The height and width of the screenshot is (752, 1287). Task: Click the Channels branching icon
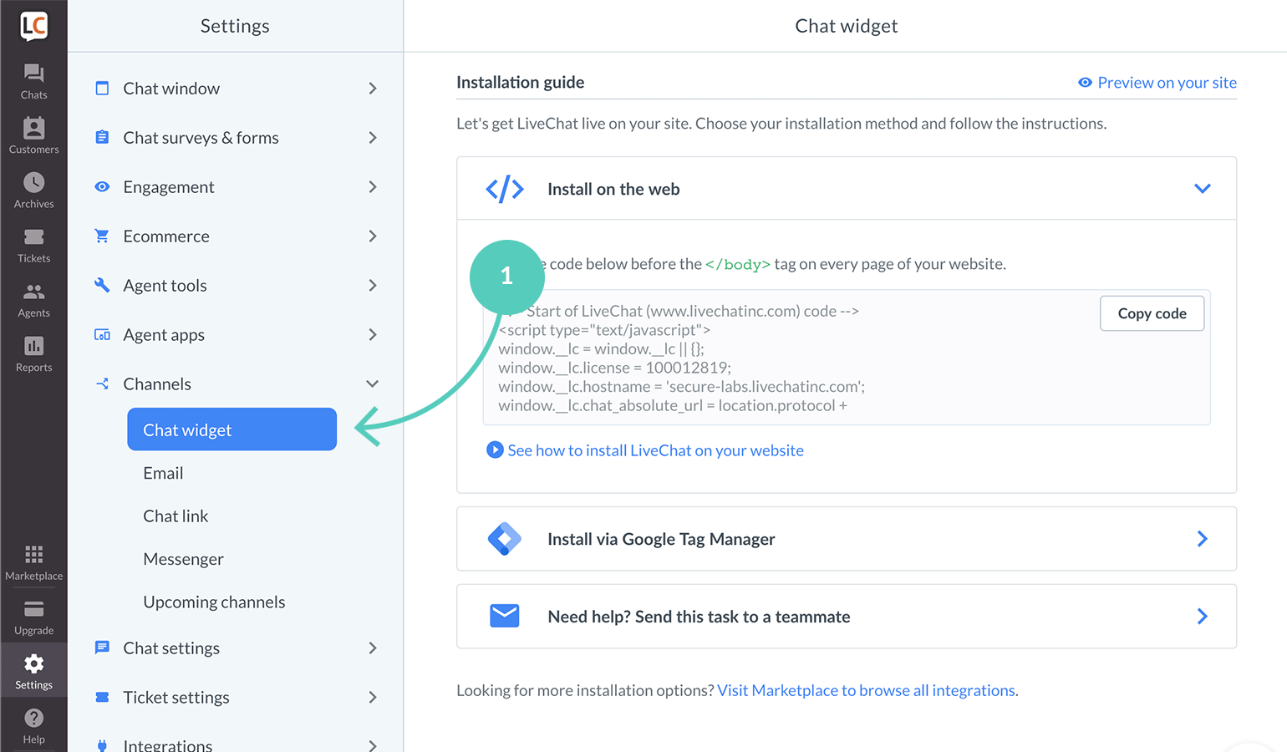(x=102, y=384)
